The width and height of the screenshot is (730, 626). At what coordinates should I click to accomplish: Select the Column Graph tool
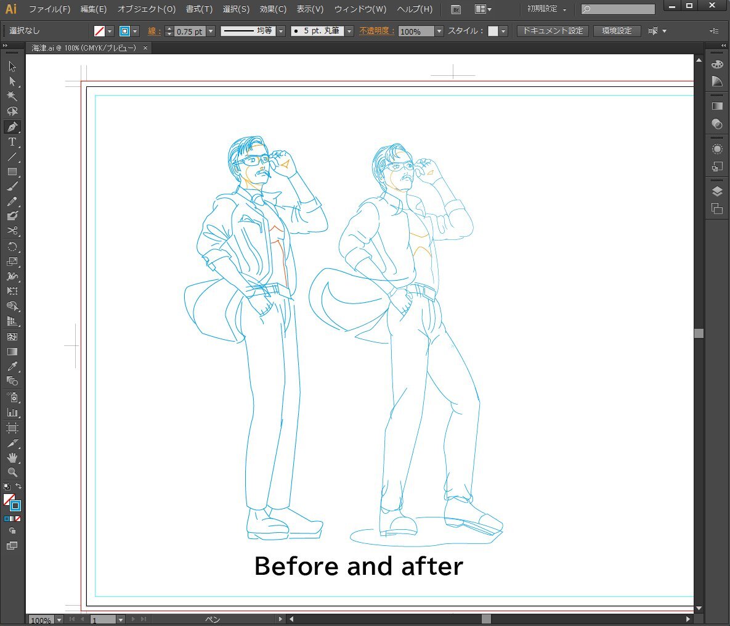12,412
